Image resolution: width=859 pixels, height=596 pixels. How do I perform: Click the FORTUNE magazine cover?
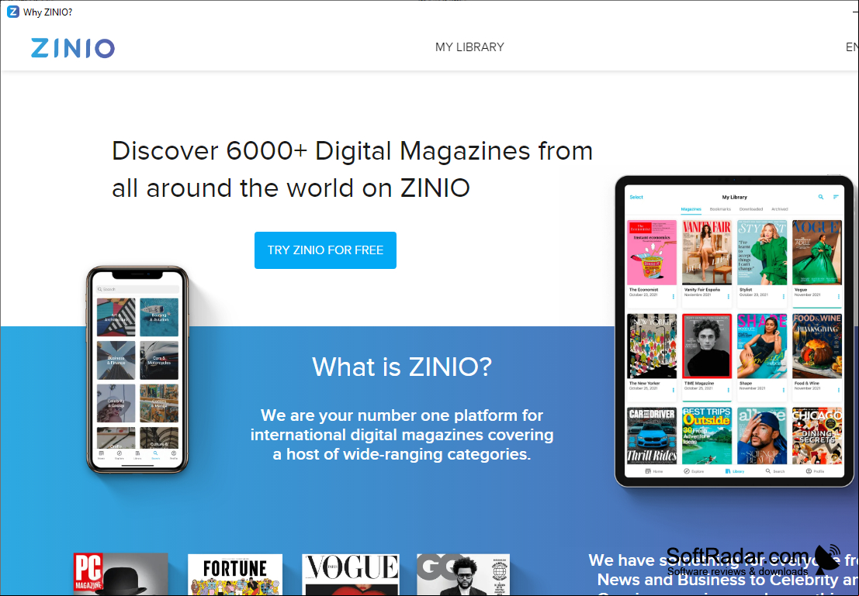click(235, 574)
